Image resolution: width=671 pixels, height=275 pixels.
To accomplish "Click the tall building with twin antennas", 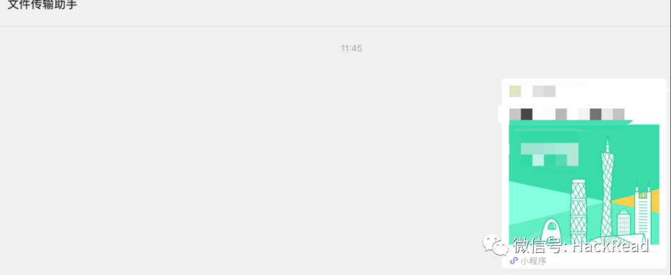I will [643, 210].
